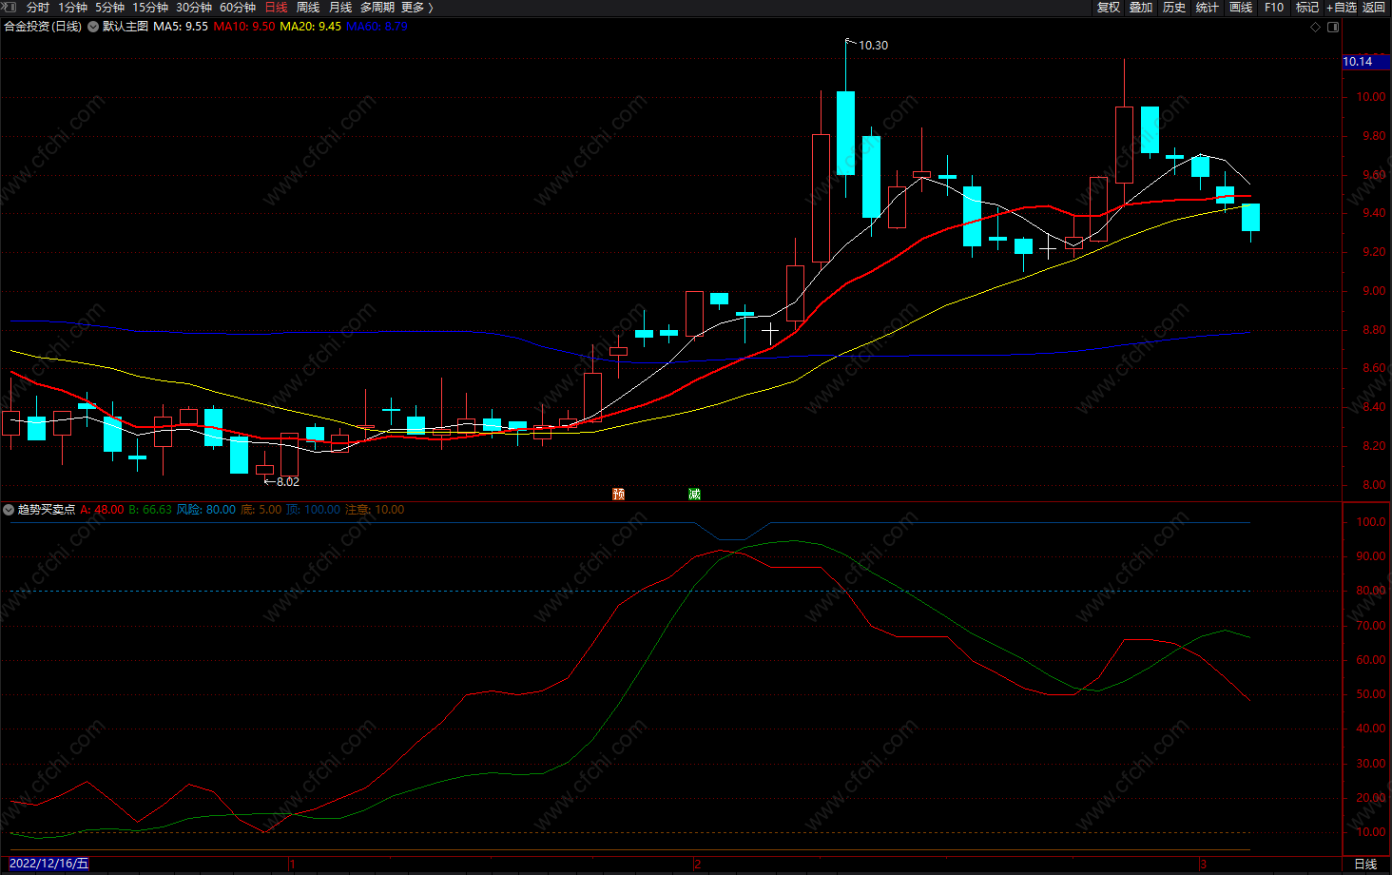Click the panel toggle icon at top-left corner

coord(9,7)
